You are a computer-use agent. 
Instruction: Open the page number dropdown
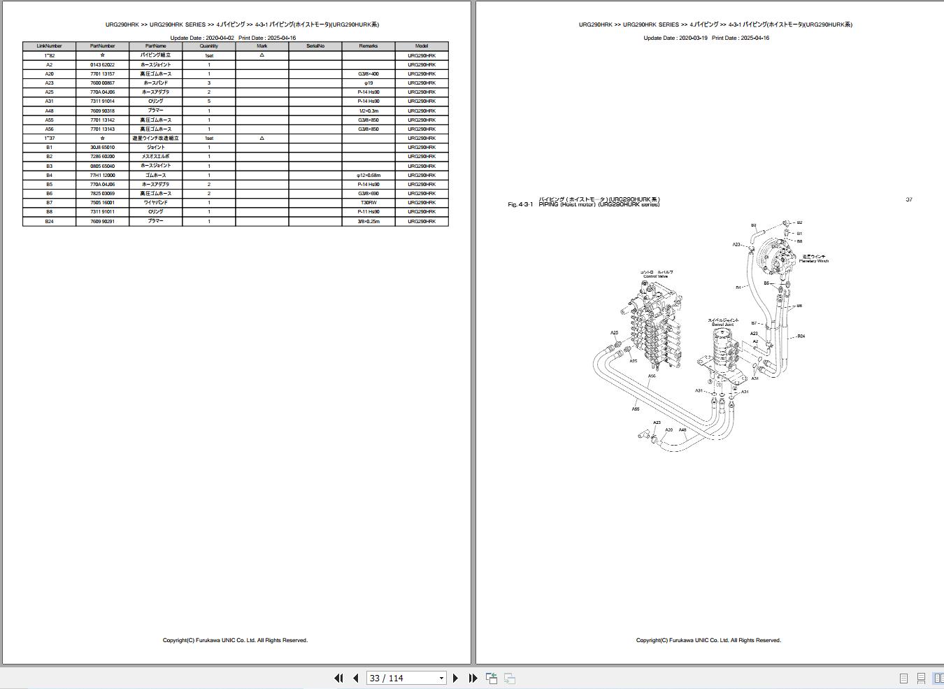(x=441, y=678)
